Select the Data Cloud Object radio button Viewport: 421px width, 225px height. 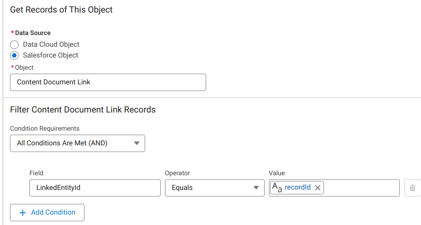(14, 45)
